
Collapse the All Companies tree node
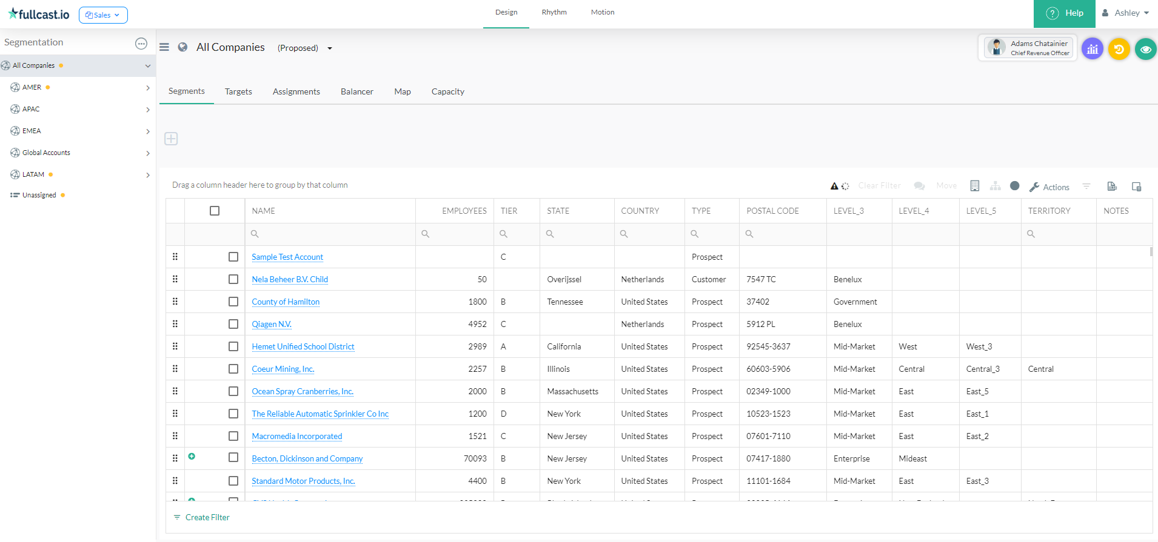pos(148,66)
